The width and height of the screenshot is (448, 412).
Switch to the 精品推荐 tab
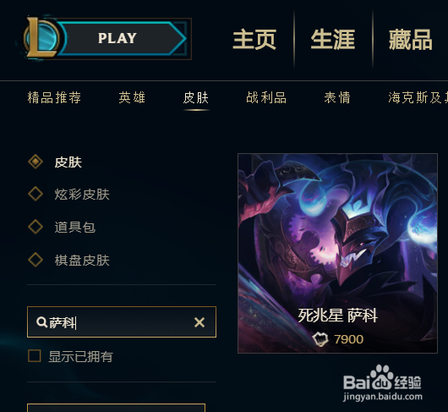click(54, 97)
